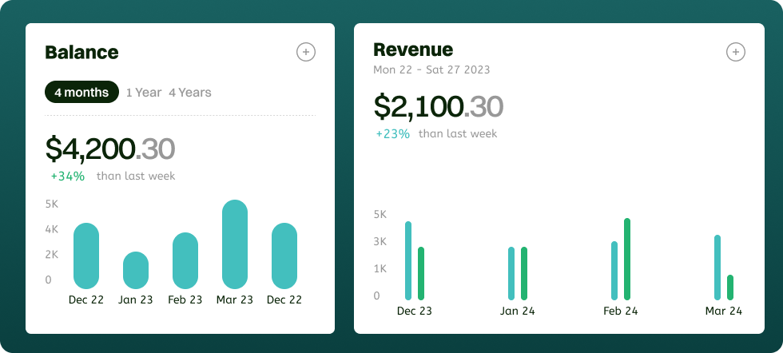Viewport: 783px width, 353px height.
Task: Click the Mar 23 balance bar
Action: tap(235, 244)
